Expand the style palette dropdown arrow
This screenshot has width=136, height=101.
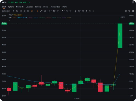[x=80, y=11]
